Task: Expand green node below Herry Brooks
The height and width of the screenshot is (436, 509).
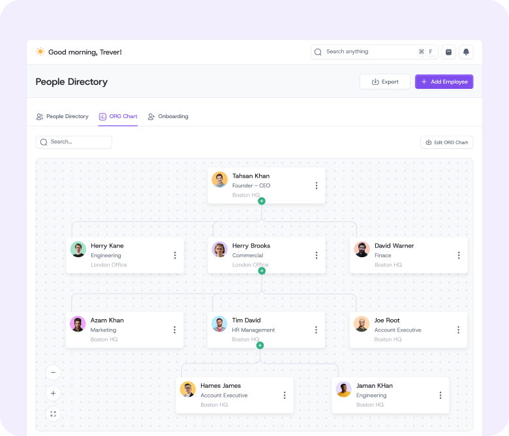Action: coord(262,271)
